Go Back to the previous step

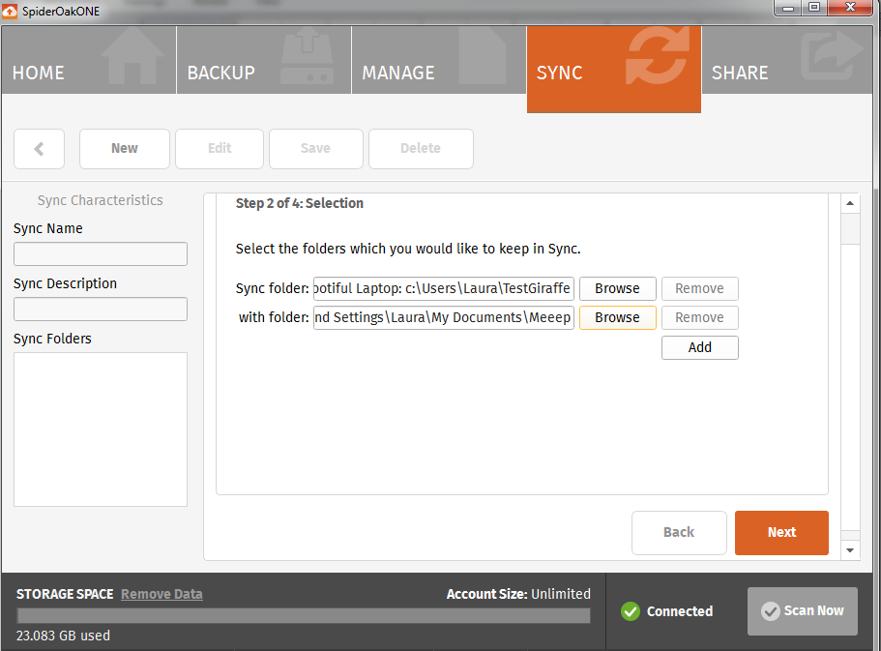click(679, 532)
